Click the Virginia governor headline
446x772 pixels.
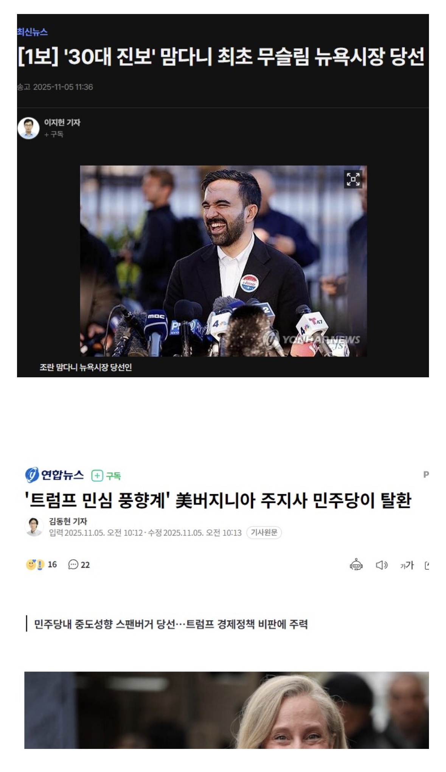pyautogui.click(x=218, y=500)
